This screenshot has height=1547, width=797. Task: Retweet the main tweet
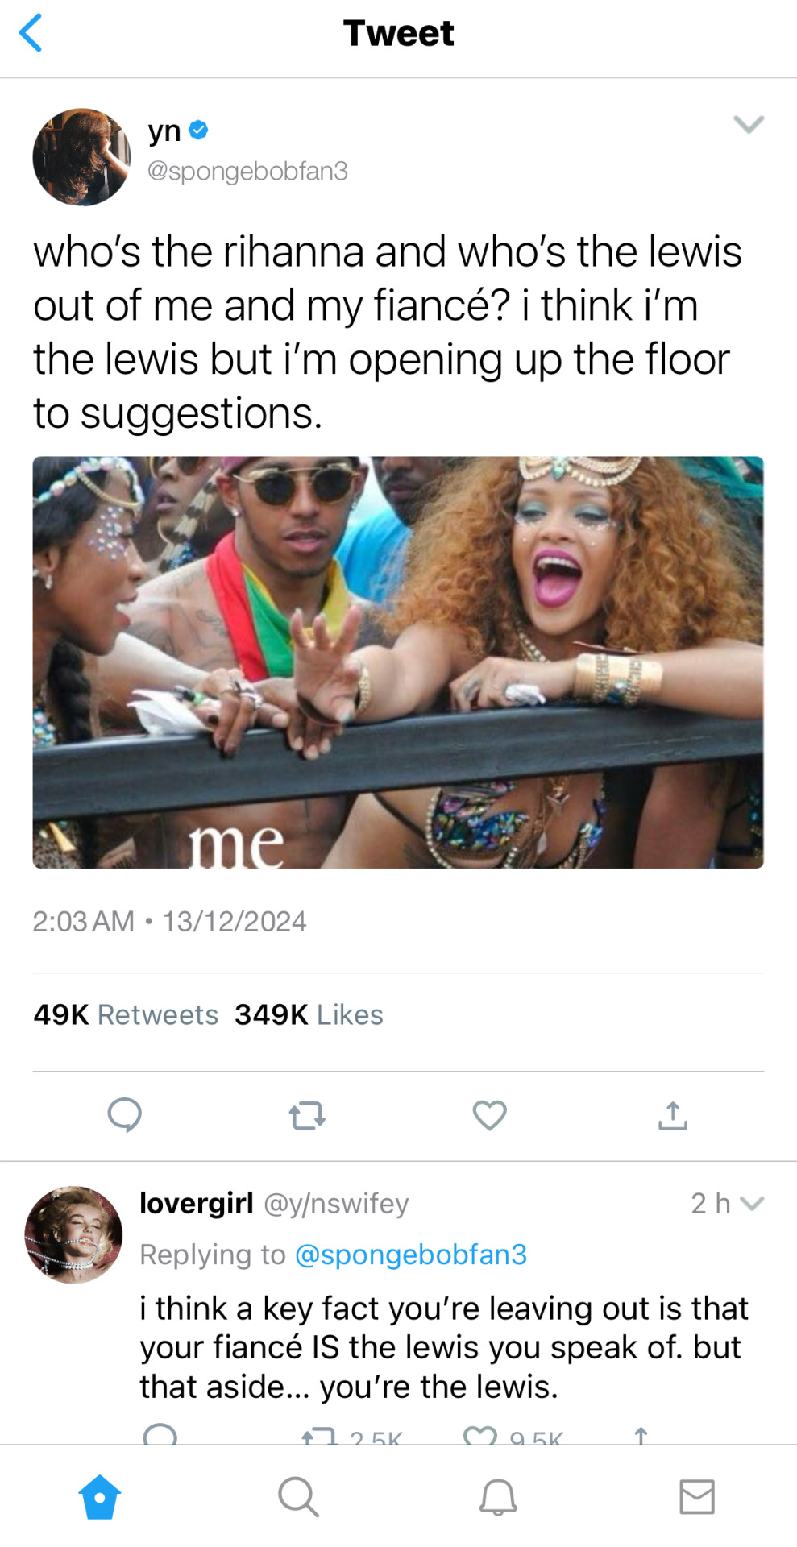[x=307, y=1116]
